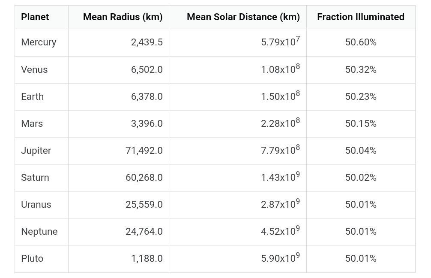Select the Neptune planet cell

coord(39,232)
